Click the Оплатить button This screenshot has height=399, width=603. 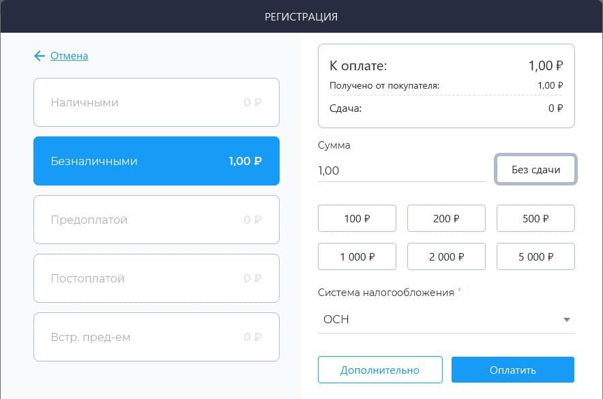coord(513,370)
